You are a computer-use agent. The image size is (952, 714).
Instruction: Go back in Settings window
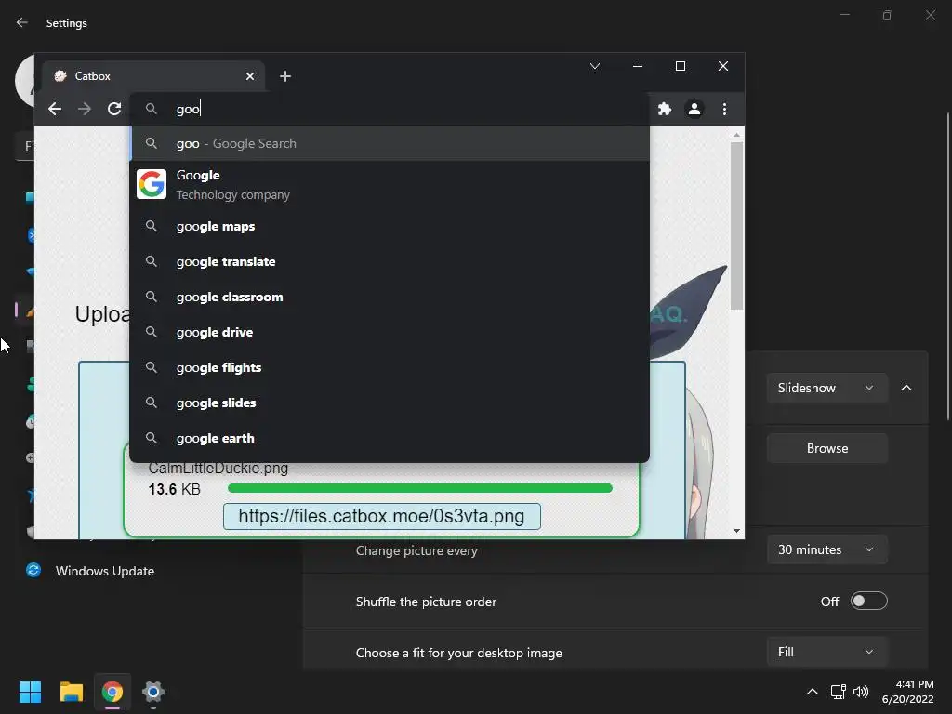pyautogui.click(x=22, y=22)
